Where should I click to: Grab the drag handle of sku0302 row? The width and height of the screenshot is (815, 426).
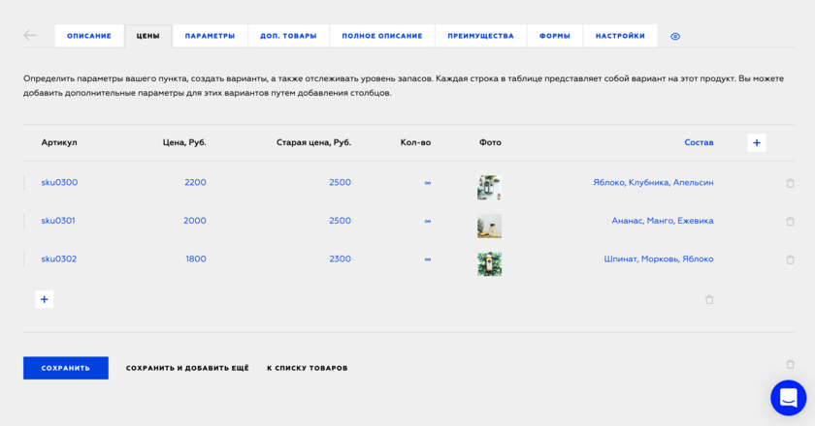pos(24,259)
